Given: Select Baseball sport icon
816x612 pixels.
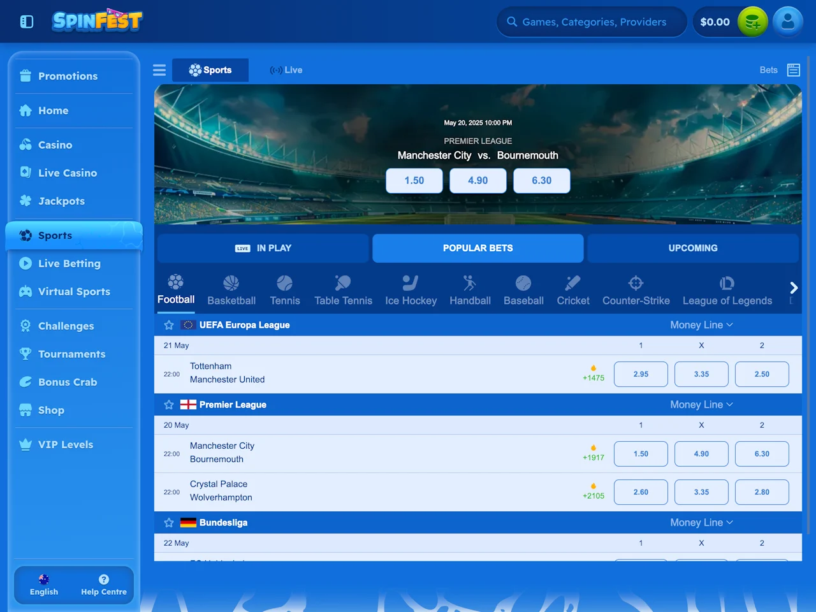Looking at the screenshot, I should (523, 282).
